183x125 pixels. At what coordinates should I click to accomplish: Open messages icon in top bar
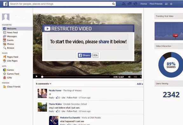130,4
